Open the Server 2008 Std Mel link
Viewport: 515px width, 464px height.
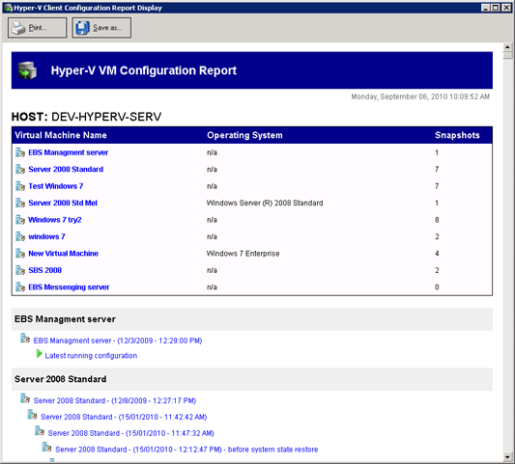pos(63,203)
